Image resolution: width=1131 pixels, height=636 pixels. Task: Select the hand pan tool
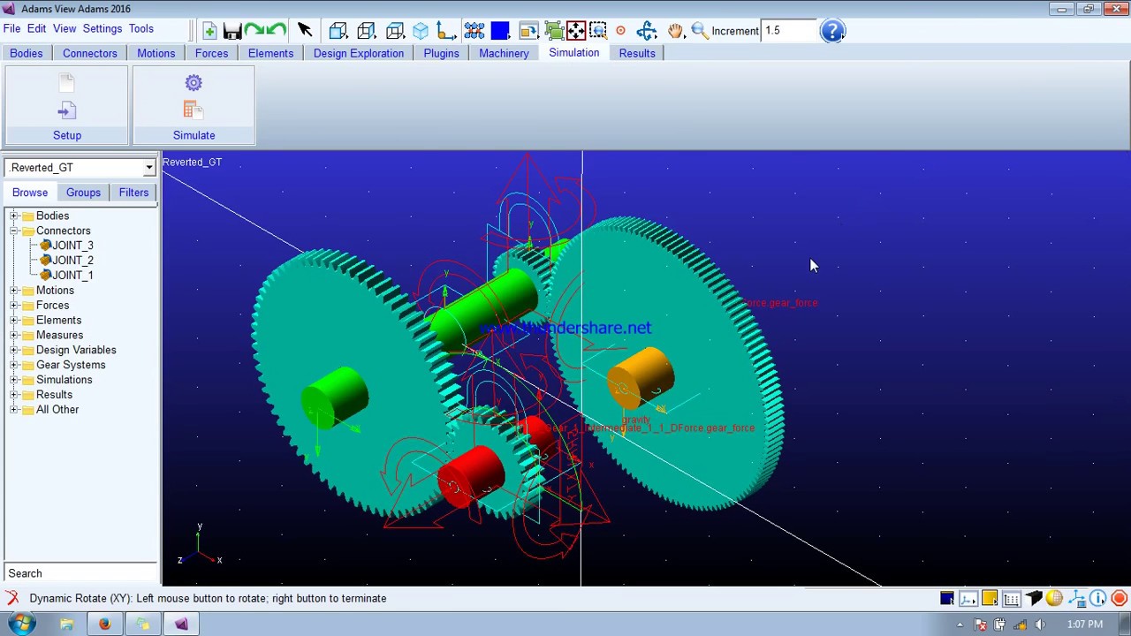(675, 31)
